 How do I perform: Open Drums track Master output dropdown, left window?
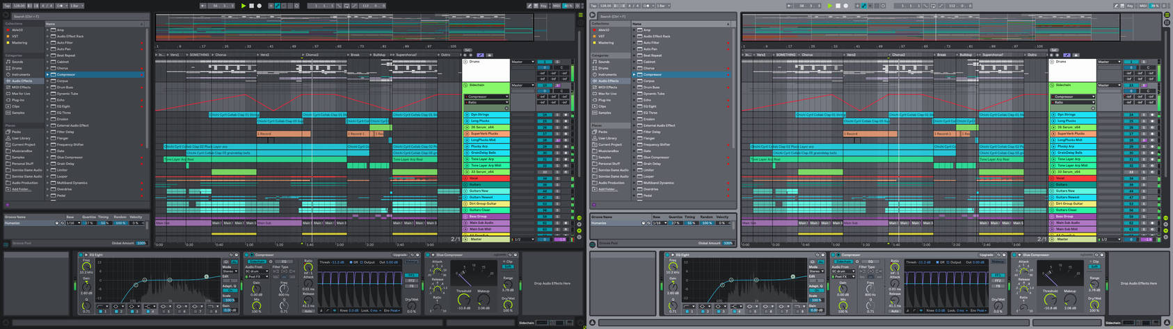[522, 62]
